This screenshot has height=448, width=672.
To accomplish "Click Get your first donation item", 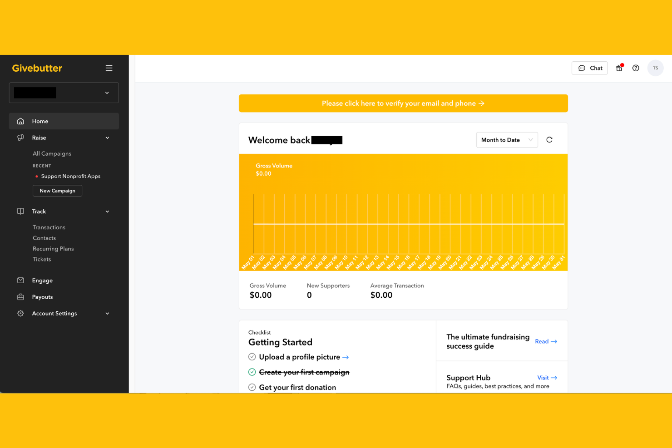I will point(297,387).
